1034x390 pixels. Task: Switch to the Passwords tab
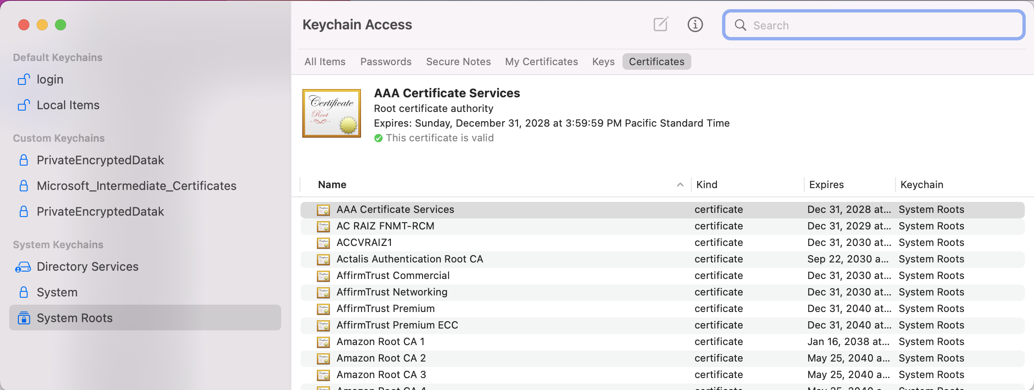[386, 61]
